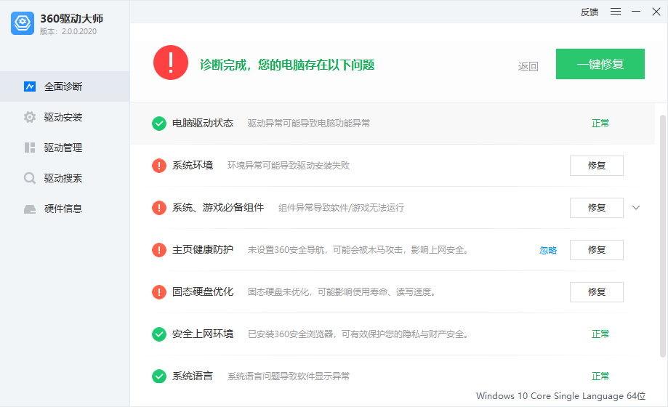The height and width of the screenshot is (407, 668).
Task: Open the 驱动管理 section
Action: pyautogui.click(x=65, y=148)
